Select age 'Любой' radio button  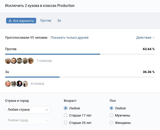(x=66, y=108)
